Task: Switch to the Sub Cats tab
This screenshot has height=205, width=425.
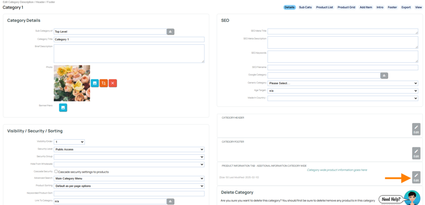Action: coord(305,7)
